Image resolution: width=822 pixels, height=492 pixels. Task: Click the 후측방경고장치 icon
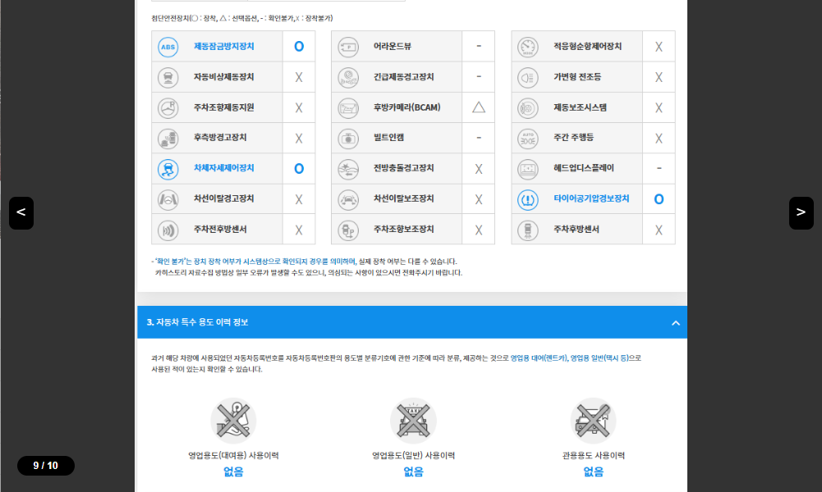pos(168,139)
